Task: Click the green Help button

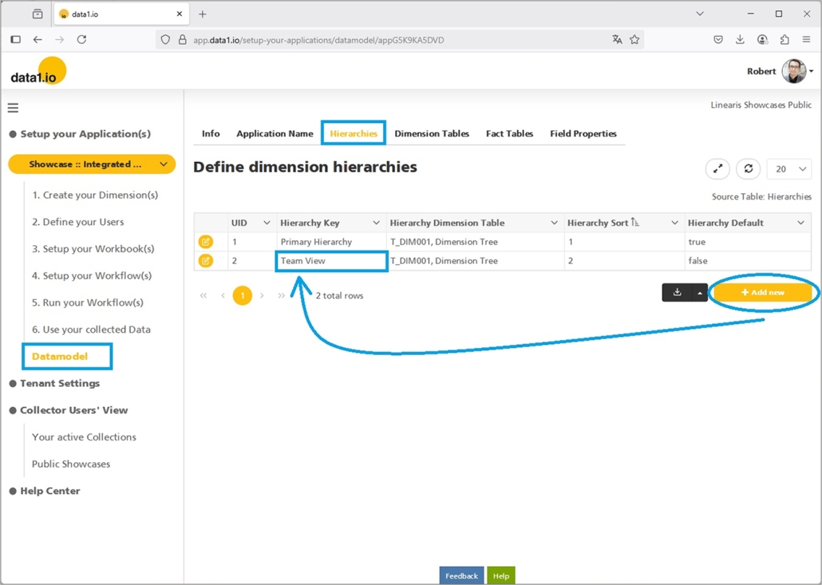Action: (501, 575)
